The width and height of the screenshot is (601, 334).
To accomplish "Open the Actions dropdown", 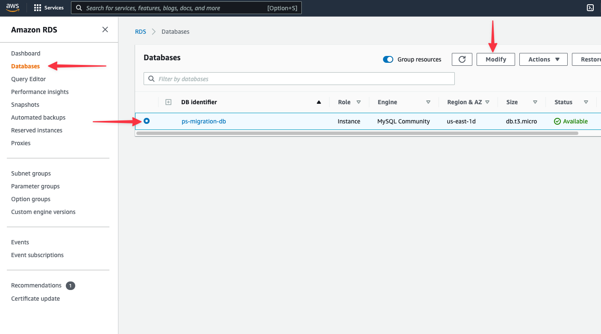I will [x=543, y=59].
